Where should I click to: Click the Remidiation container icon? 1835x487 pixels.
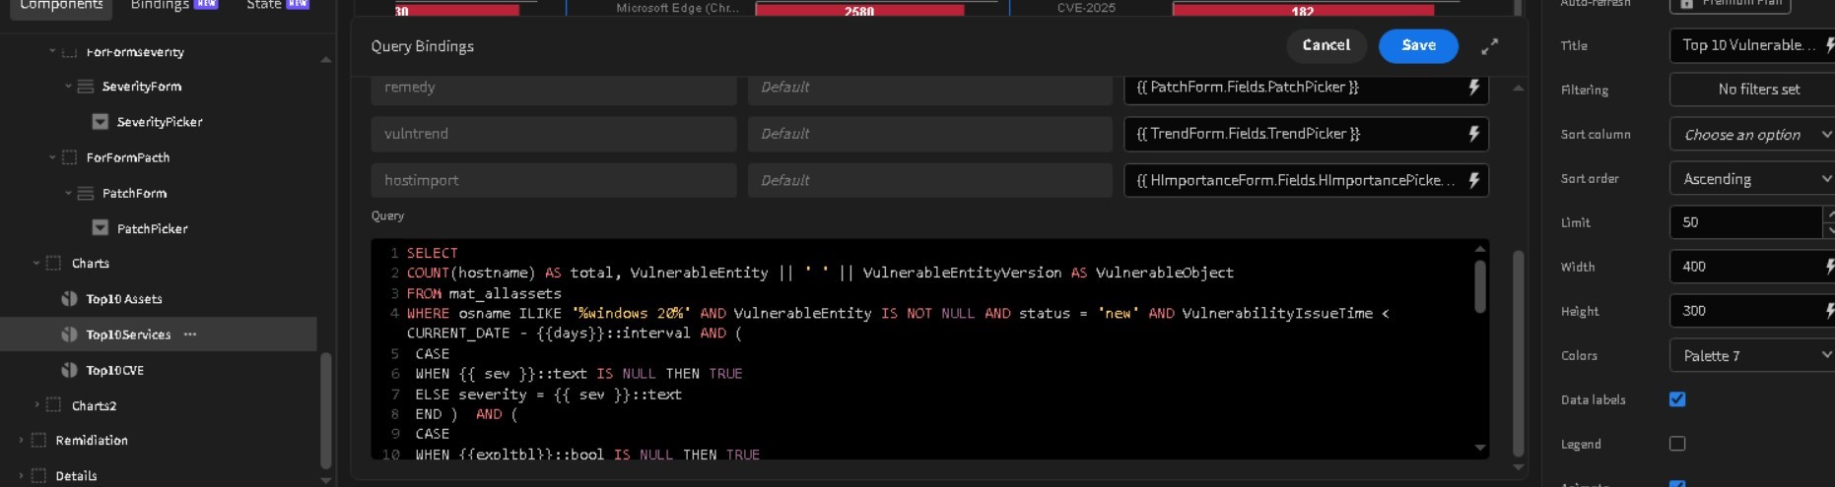tap(38, 441)
